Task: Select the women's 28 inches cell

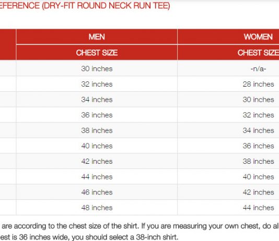Action: [258, 84]
